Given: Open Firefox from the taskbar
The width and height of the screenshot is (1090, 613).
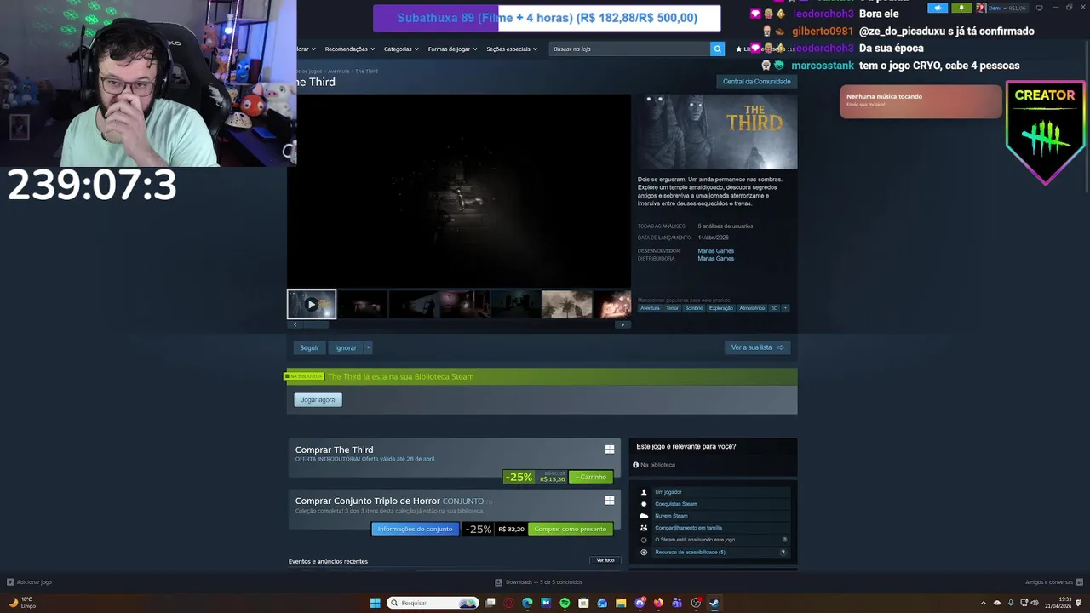Looking at the screenshot, I should pos(658,603).
